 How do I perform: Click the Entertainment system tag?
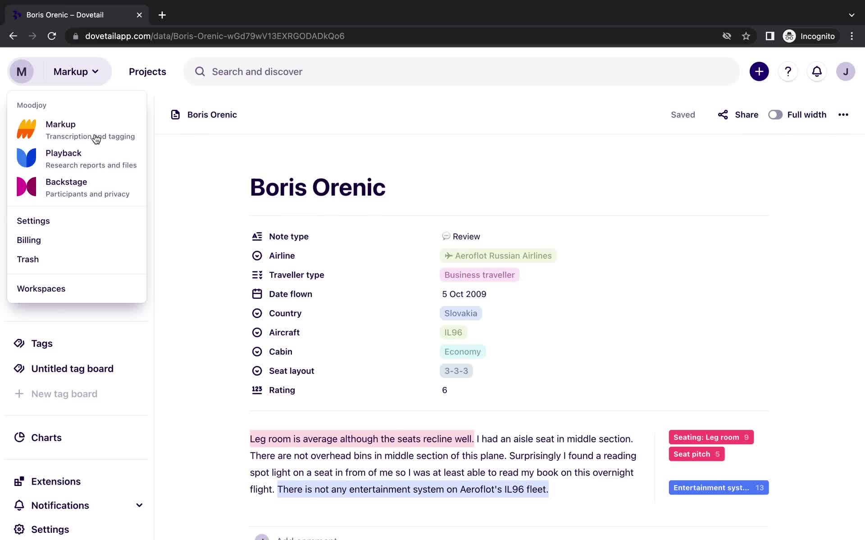tap(719, 487)
